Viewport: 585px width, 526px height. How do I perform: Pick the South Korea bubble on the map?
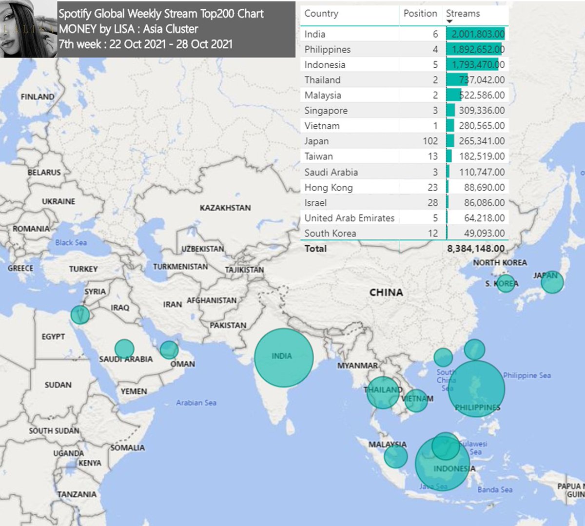coord(506,283)
